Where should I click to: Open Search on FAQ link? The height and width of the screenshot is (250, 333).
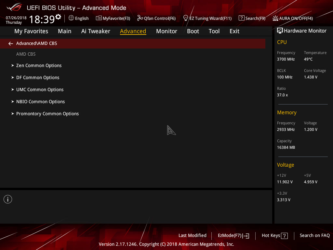pyautogui.click(x=315, y=236)
